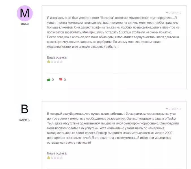Select fifth star in Варя Г.'s rating
Screen dimensions: 191x169
[x=62, y=157]
